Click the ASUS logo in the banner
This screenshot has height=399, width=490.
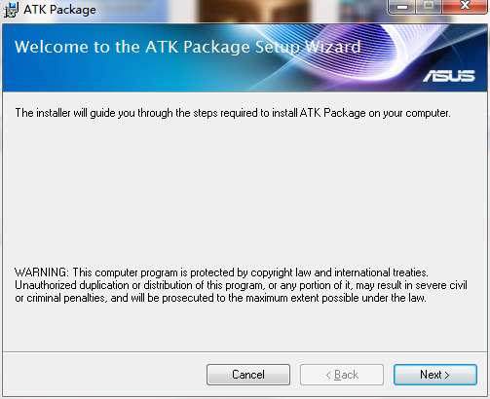449,76
